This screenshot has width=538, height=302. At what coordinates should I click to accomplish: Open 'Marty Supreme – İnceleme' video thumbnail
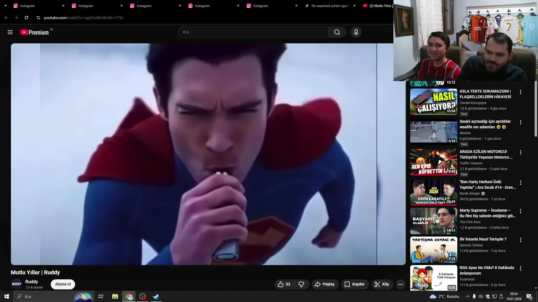coord(433,221)
